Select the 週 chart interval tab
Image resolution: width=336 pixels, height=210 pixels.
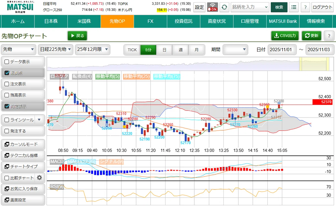click(181, 50)
